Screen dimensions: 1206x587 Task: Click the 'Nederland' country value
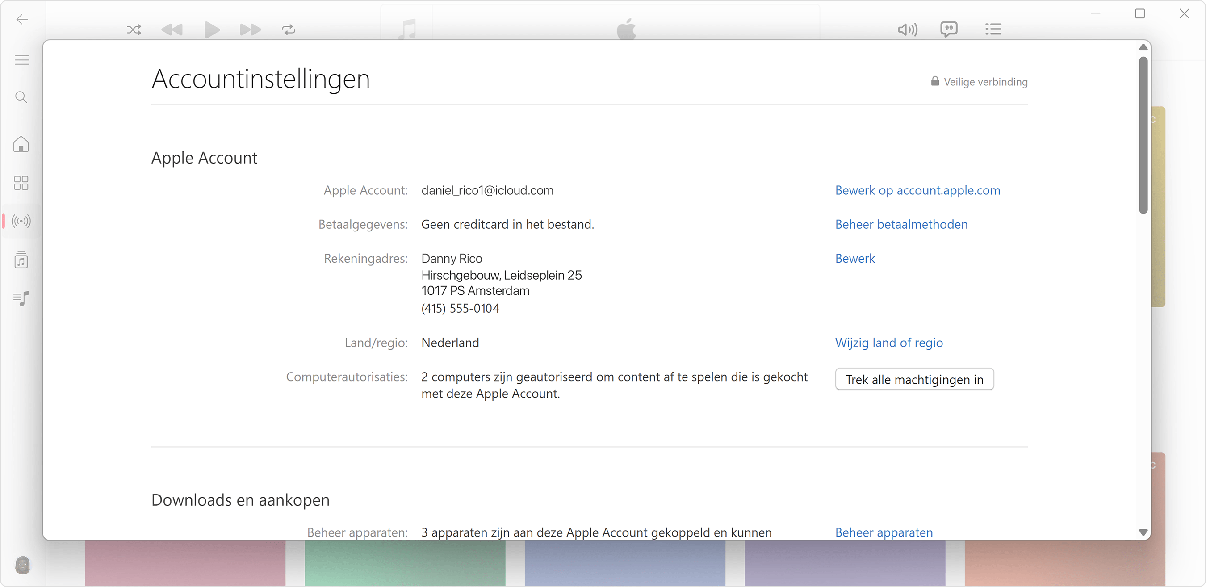[x=450, y=343]
